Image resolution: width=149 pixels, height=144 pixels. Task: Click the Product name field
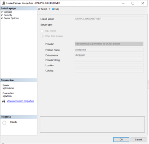pos(109,50)
